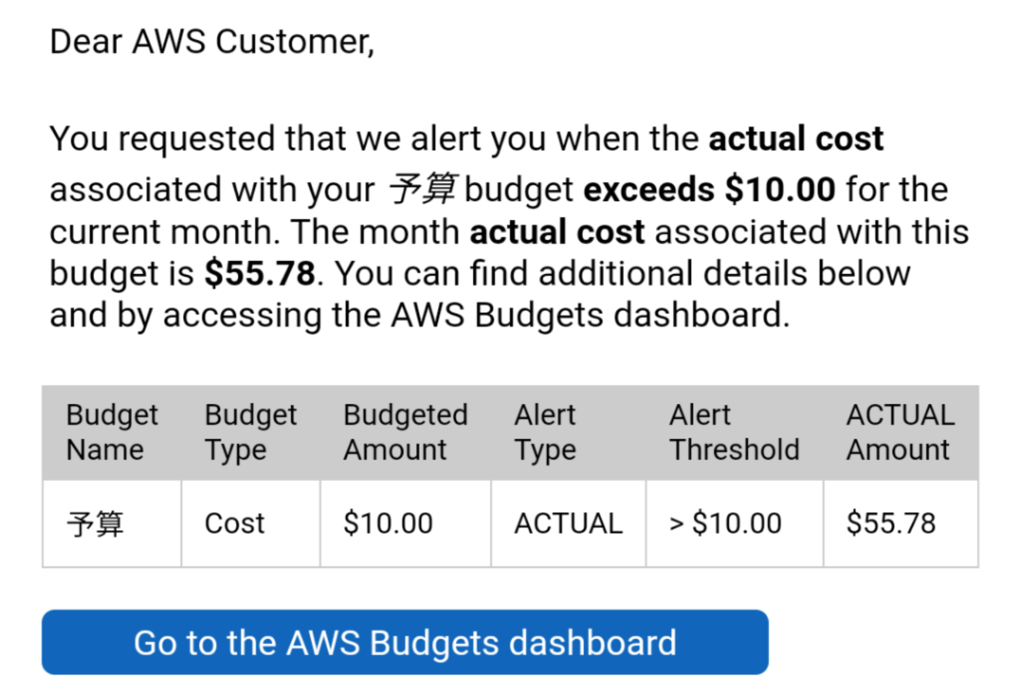Viewport: 1020px width, 695px height.
Task: Click italic 予算 in the paragraph
Action: 422,189
